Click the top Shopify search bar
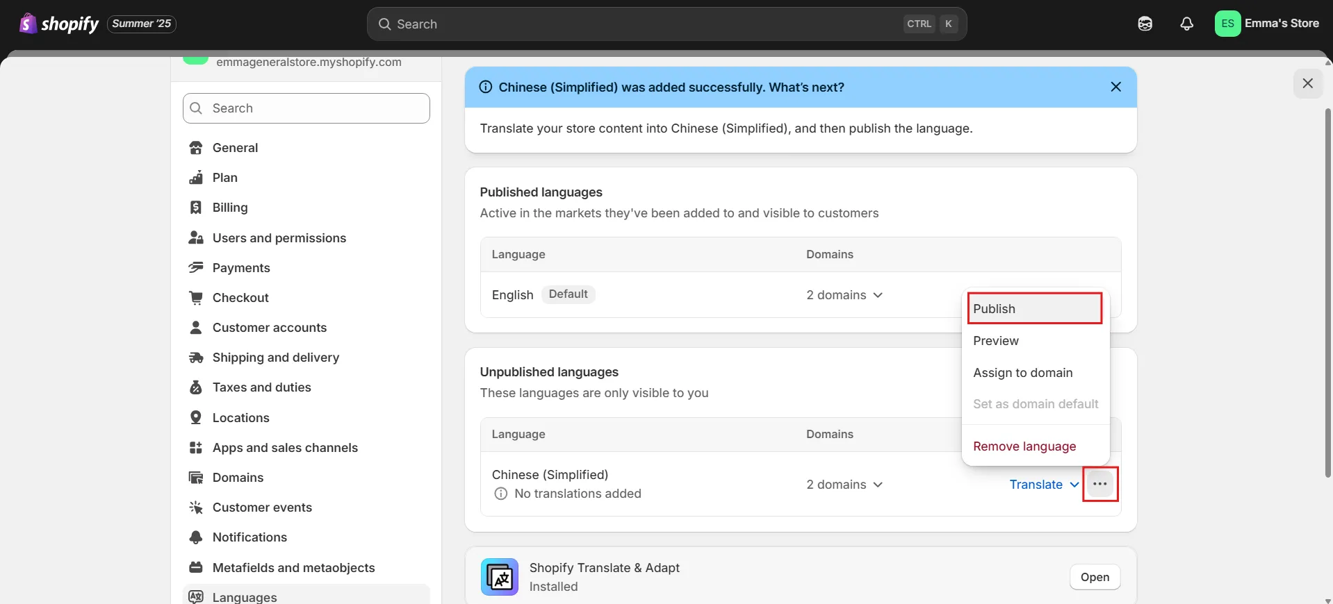The width and height of the screenshot is (1333, 604). [666, 24]
